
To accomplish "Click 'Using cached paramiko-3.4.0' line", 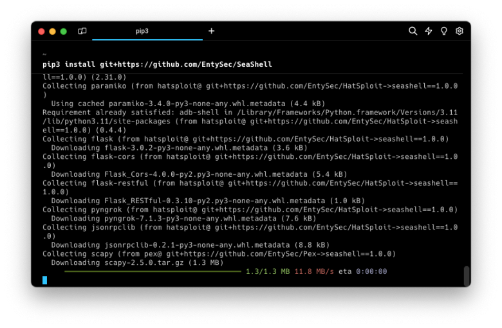I will click(188, 104).
